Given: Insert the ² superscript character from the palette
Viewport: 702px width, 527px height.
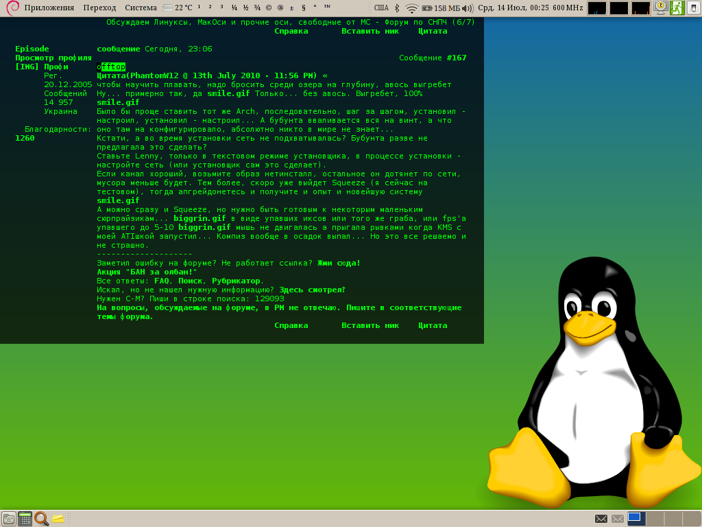Looking at the screenshot, I should click(x=210, y=7).
